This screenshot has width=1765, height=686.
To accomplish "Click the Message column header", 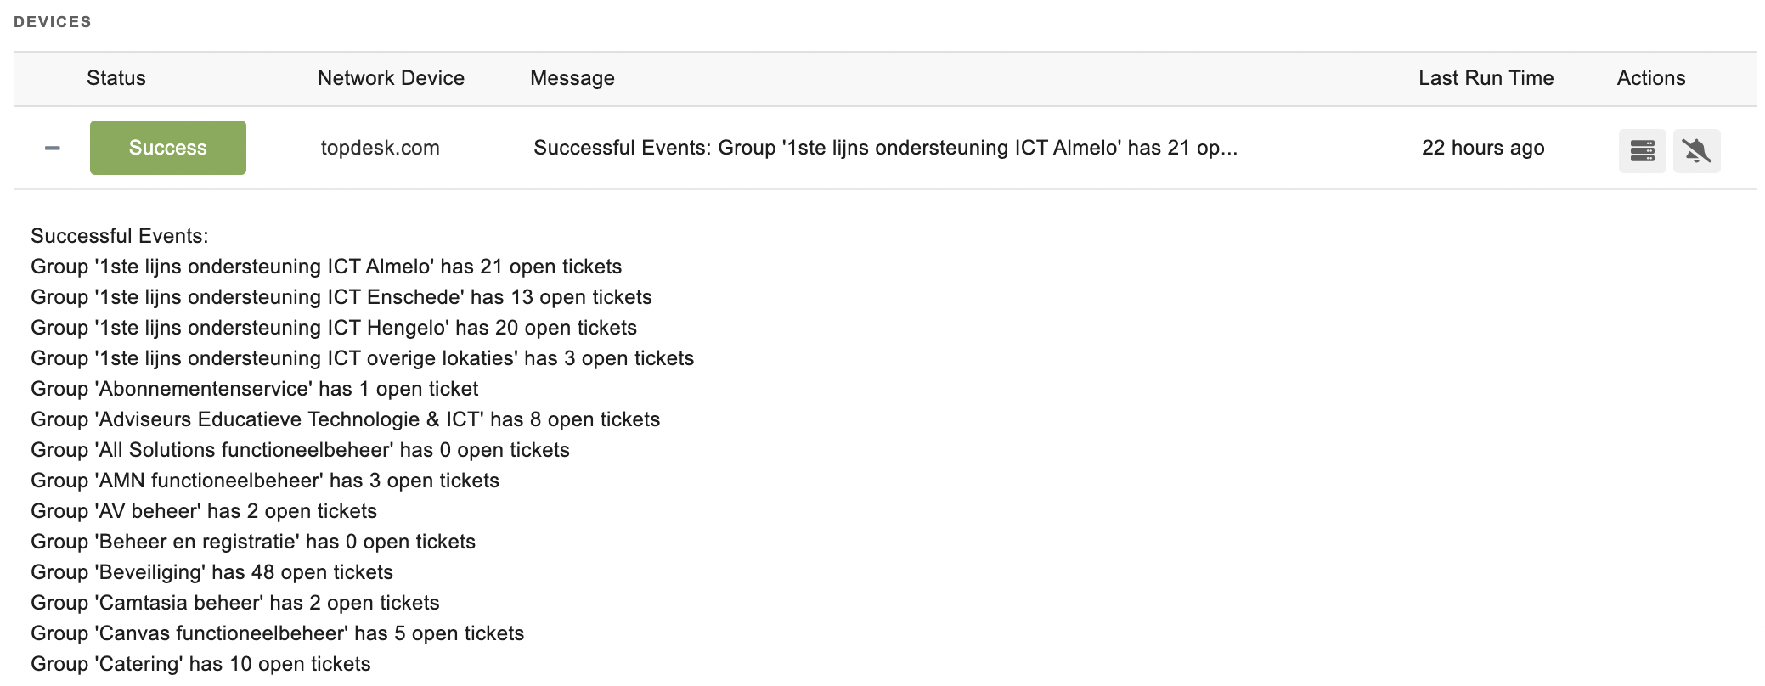I will pyautogui.click(x=572, y=78).
